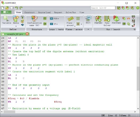Insert the EN card icon
Screen dimensions: 140x117
click(x=45, y=24)
